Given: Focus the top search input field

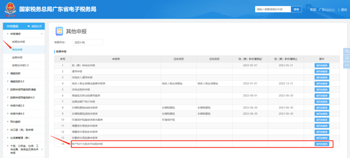Looking at the screenshot, I should pyautogui.click(x=273, y=9).
